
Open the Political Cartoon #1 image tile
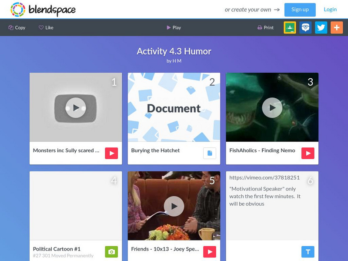(x=76, y=206)
